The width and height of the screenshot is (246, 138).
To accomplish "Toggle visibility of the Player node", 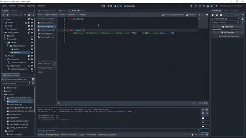I will point(32,23).
